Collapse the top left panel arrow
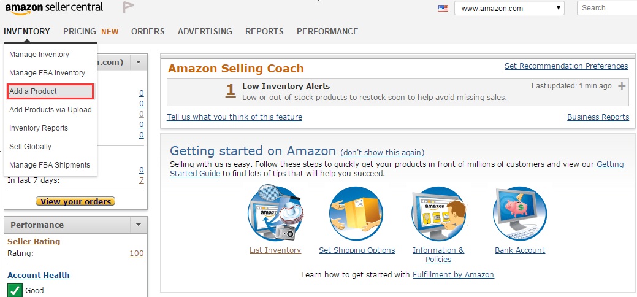 pyautogui.click(x=139, y=62)
